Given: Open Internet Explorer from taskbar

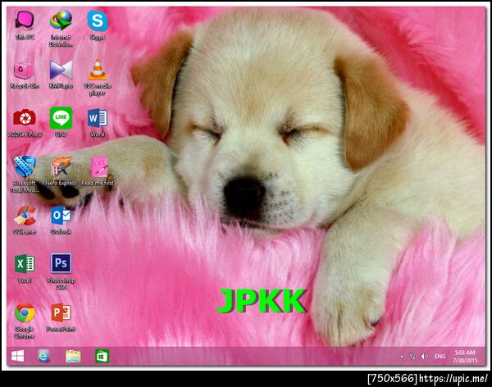Looking at the screenshot, I should pyautogui.click(x=43, y=356).
